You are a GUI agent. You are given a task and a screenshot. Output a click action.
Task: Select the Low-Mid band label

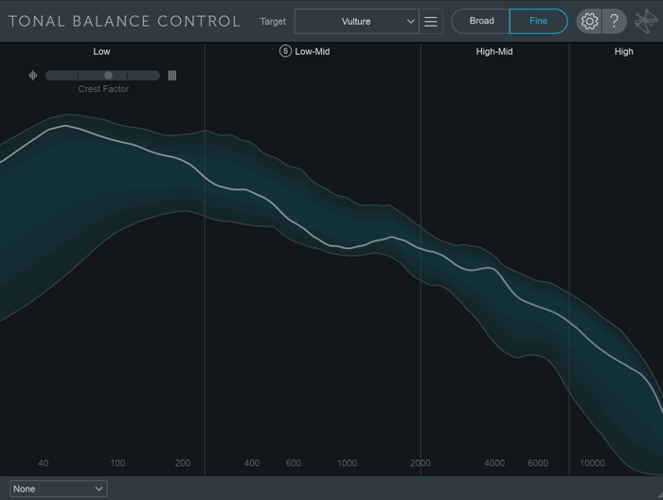tap(312, 51)
